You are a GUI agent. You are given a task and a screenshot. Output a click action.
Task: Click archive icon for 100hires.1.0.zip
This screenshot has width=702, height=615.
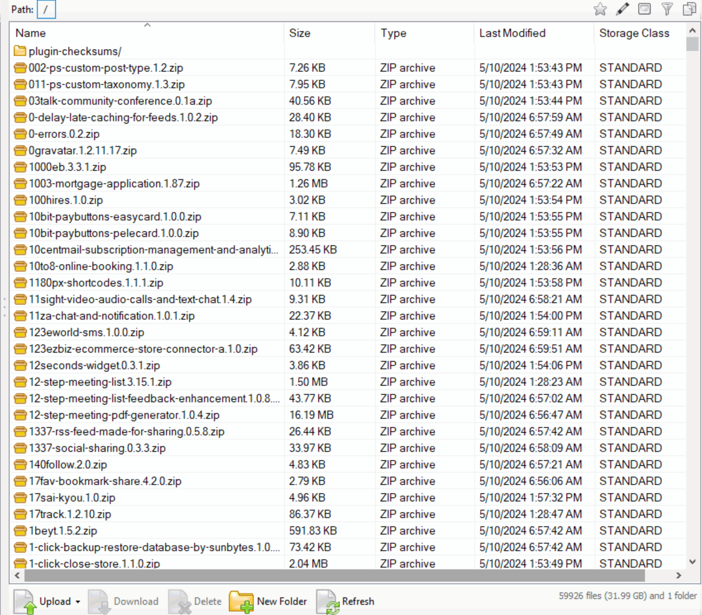pyautogui.click(x=20, y=200)
